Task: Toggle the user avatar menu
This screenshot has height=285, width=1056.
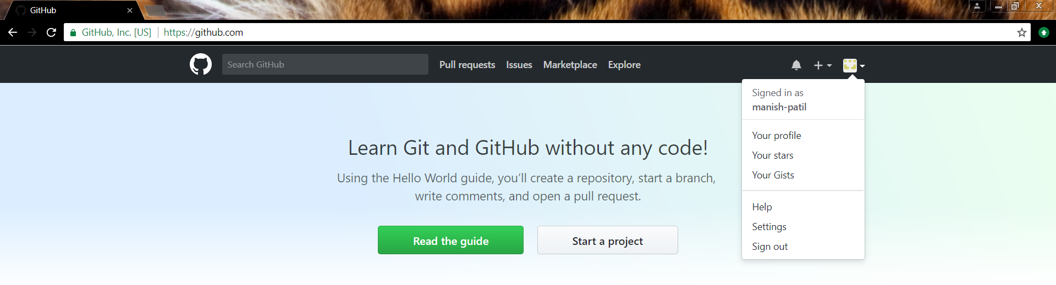Action: (854, 65)
